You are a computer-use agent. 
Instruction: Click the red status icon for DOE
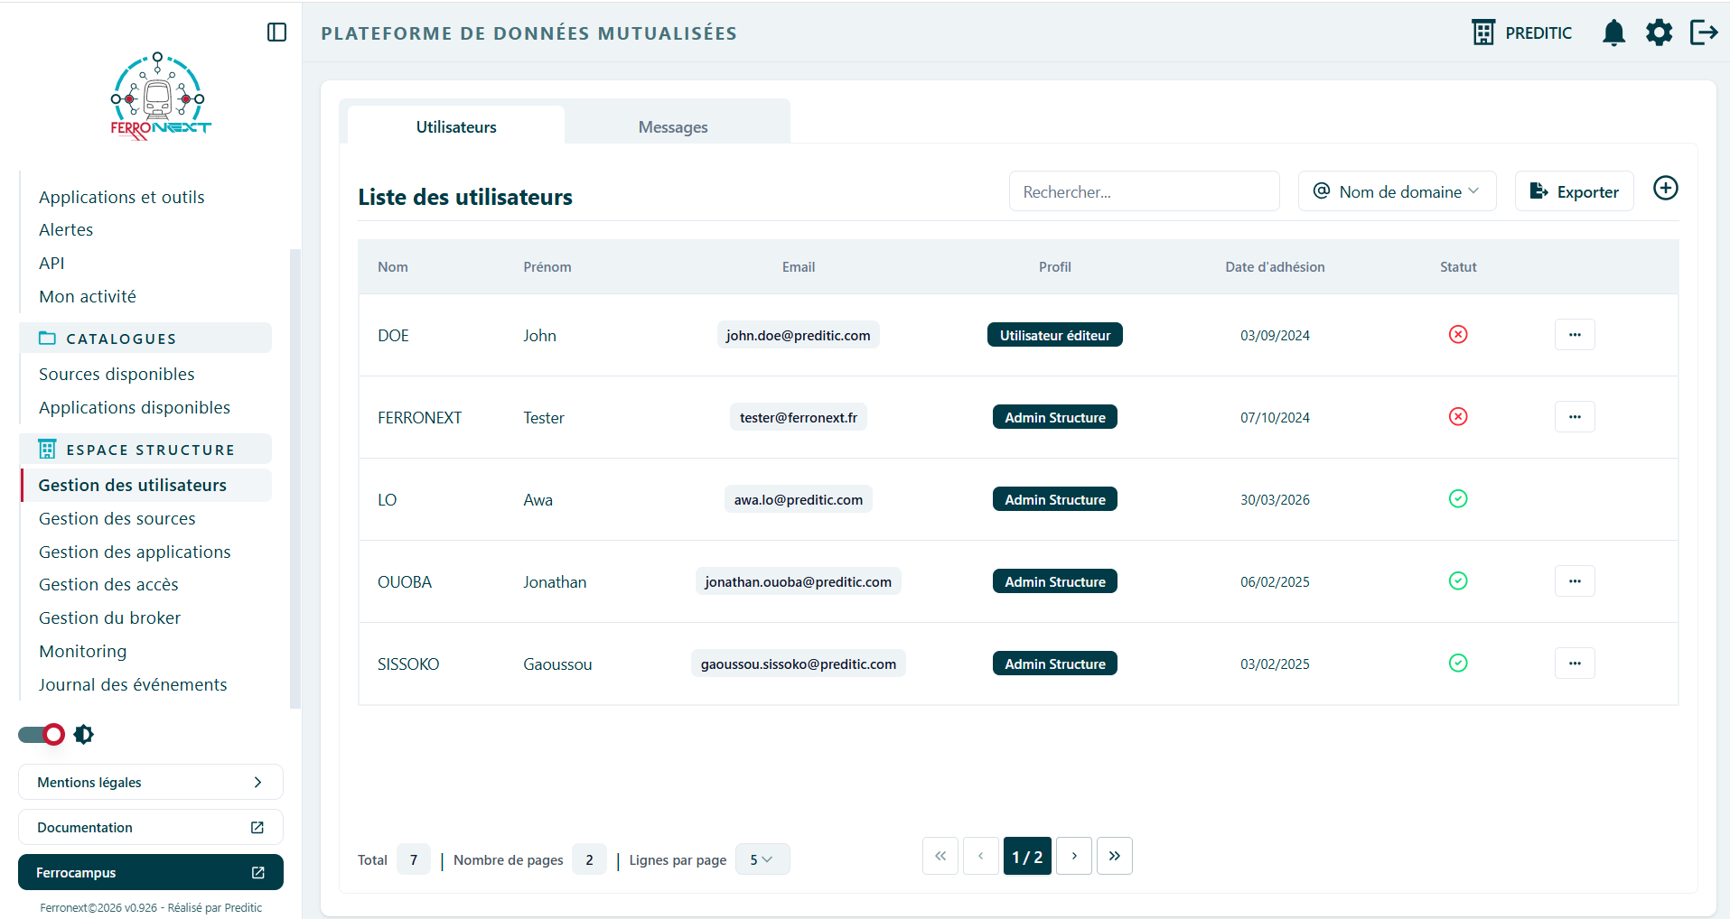point(1458,335)
